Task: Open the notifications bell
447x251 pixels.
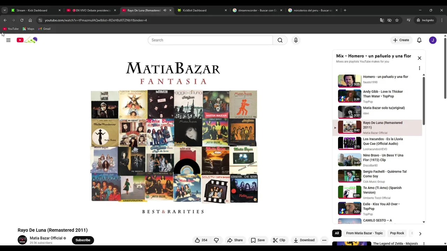Action: [419, 40]
